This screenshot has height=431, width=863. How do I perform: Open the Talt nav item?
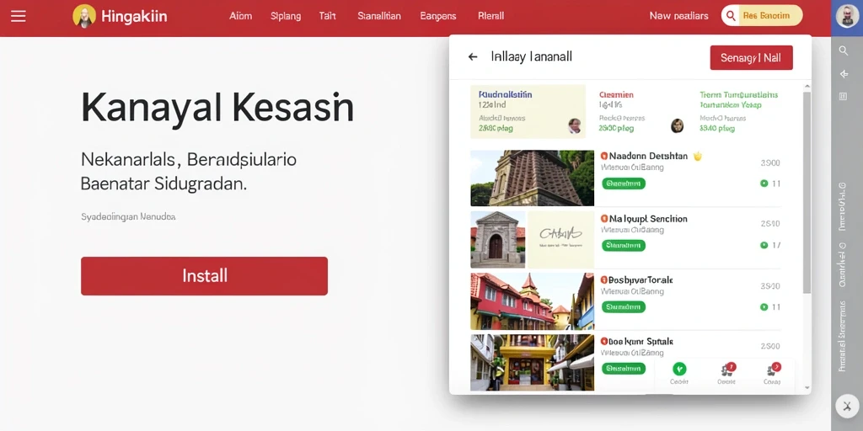coord(328,16)
